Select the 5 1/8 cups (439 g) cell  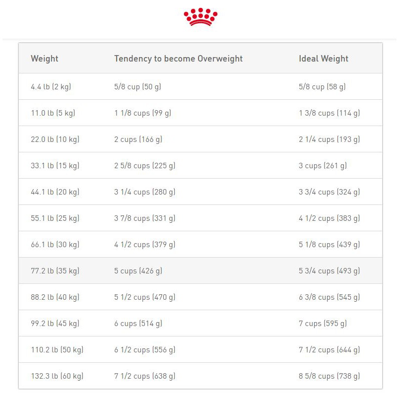[x=329, y=245]
